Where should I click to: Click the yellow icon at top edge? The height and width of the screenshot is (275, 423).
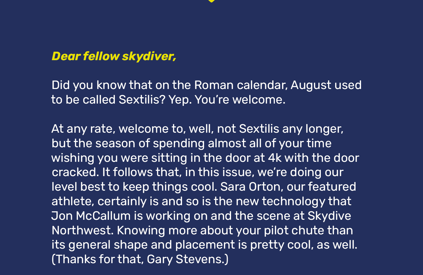211,1
